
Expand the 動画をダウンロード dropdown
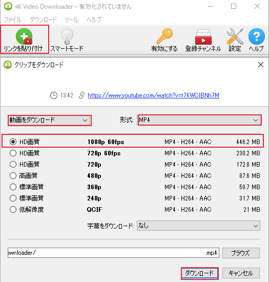[x=49, y=120]
